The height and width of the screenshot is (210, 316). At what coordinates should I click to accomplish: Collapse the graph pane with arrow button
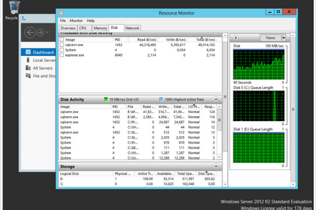[x=236, y=38]
